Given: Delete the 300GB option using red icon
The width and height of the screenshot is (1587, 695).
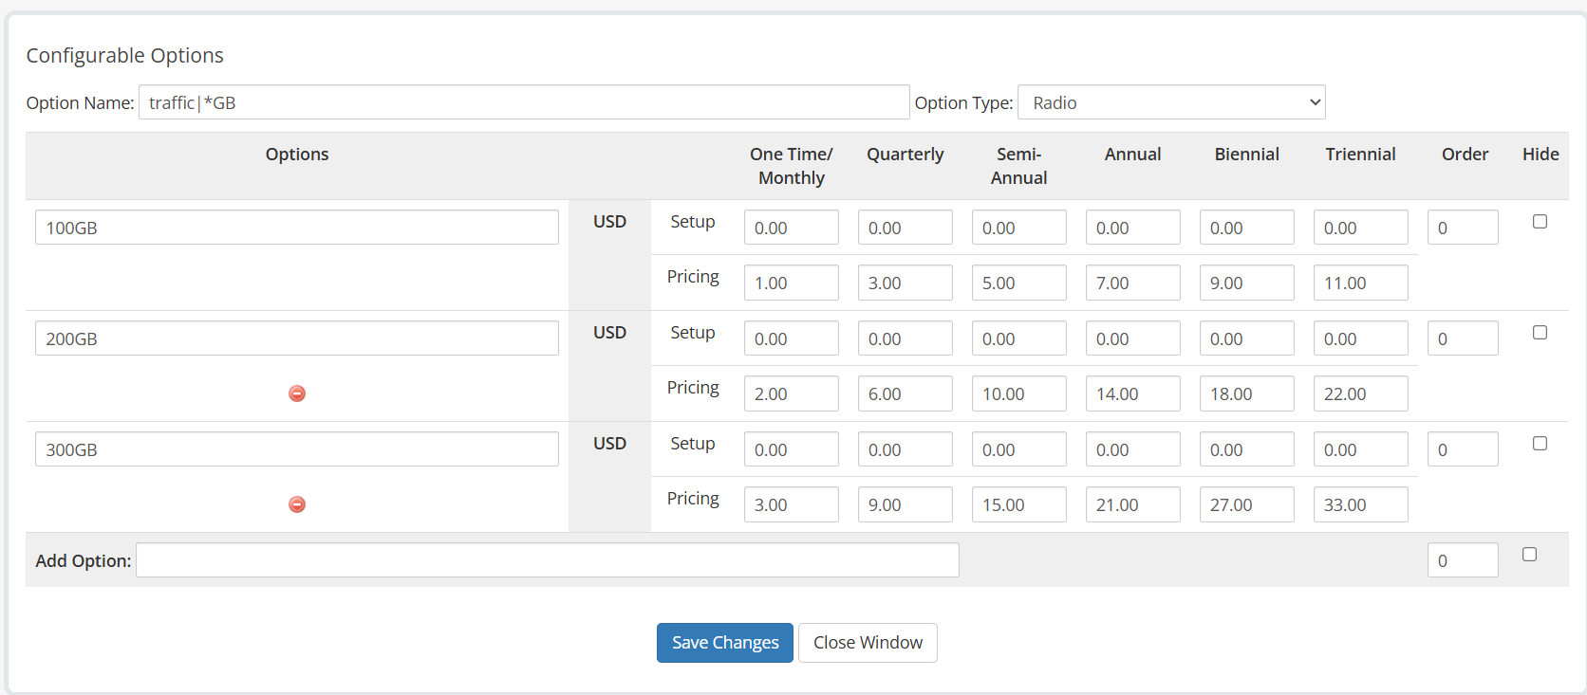Looking at the screenshot, I should [x=297, y=504].
